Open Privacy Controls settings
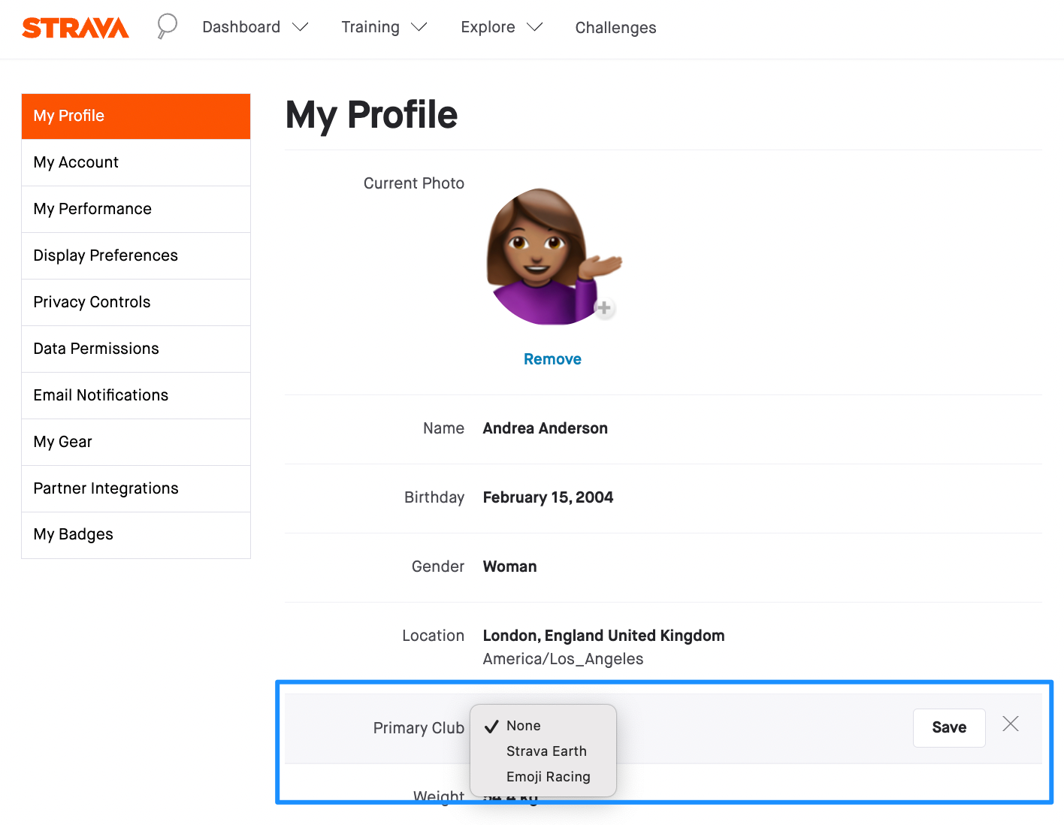This screenshot has width=1064, height=825. (x=92, y=302)
